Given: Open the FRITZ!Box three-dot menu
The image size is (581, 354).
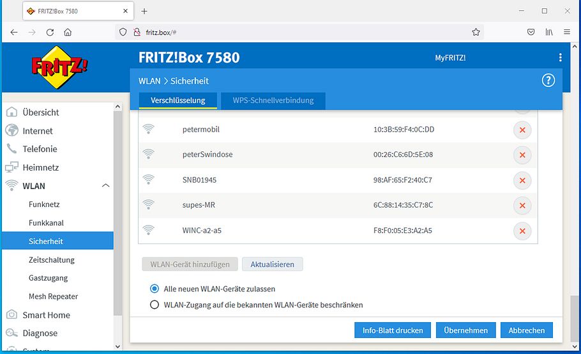Looking at the screenshot, I should point(560,58).
